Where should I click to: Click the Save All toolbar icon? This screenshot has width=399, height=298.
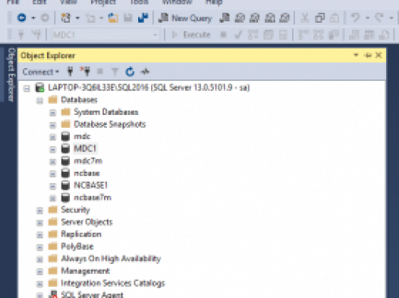pos(143,18)
